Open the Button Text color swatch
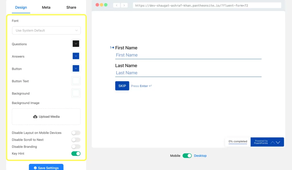The width and height of the screenshot is (292, 170). (76, 81)
